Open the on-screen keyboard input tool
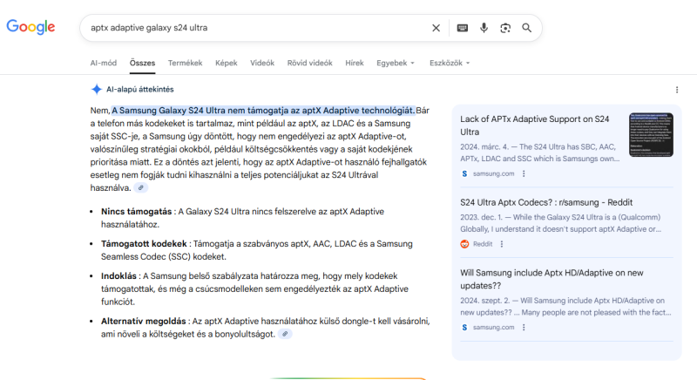Image resolution: width=697 pixels, height=380 pixels. (x=463, y=28)
